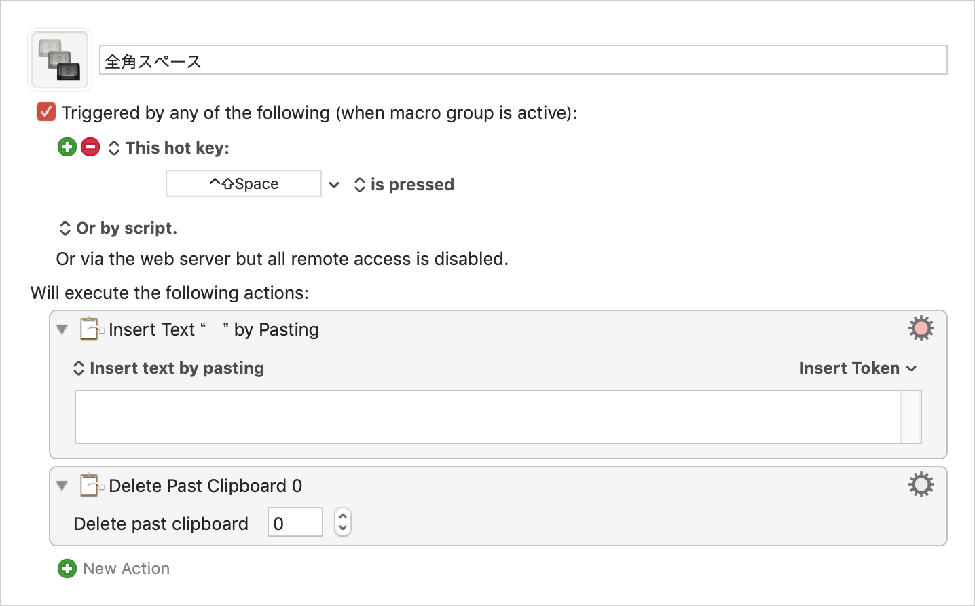Click the Delete past clipboard stepper

point(343,522)
